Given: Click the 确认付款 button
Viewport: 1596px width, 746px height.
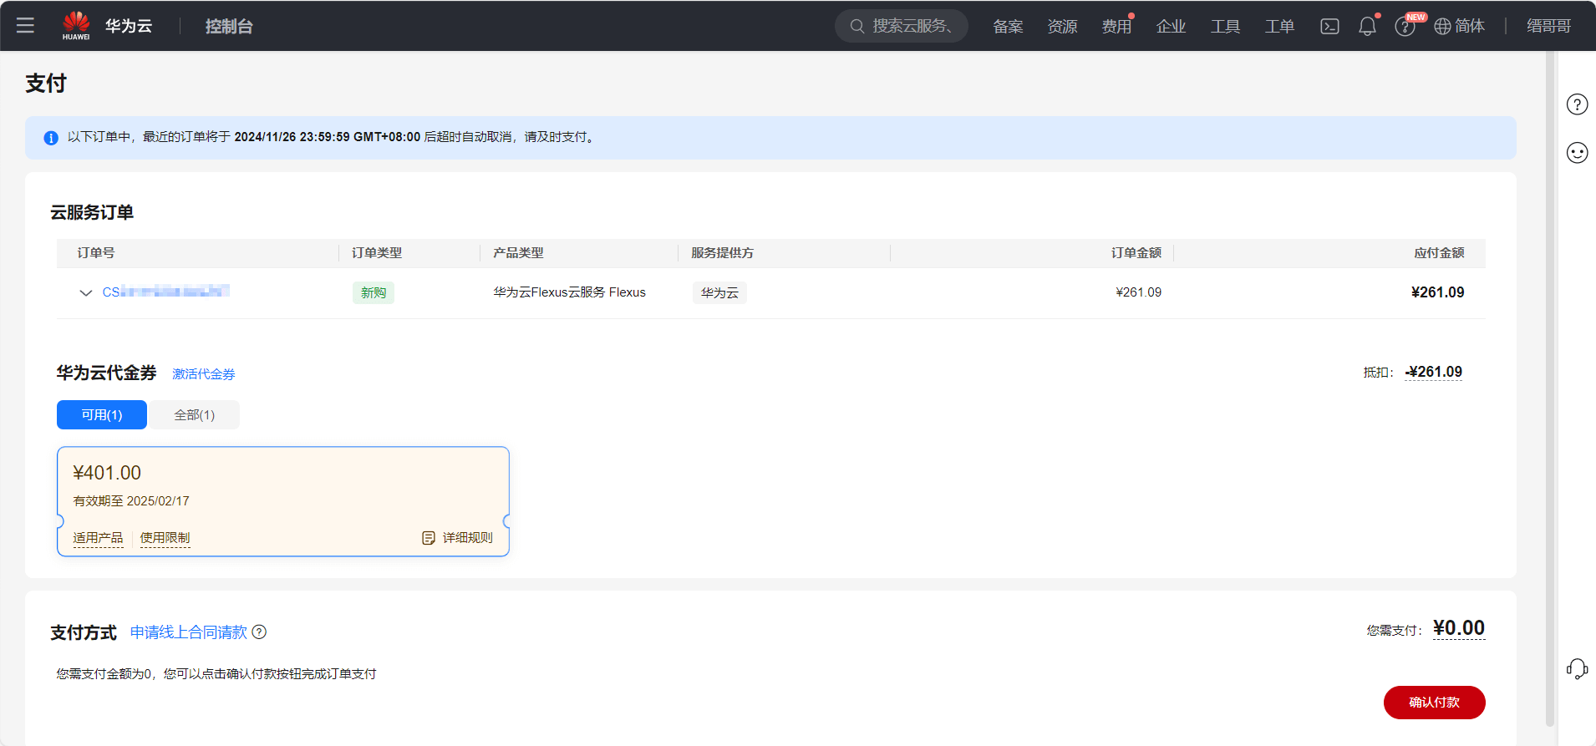Looking at the screenshot, I should (1434, 703).
